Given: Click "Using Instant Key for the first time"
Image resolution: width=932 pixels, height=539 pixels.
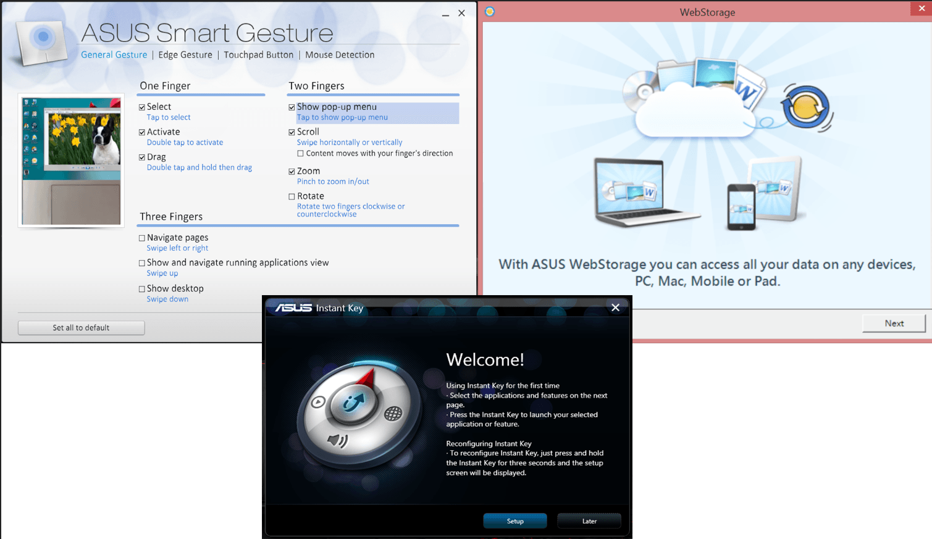Looking at the screenshot, I should coord(503,385).
